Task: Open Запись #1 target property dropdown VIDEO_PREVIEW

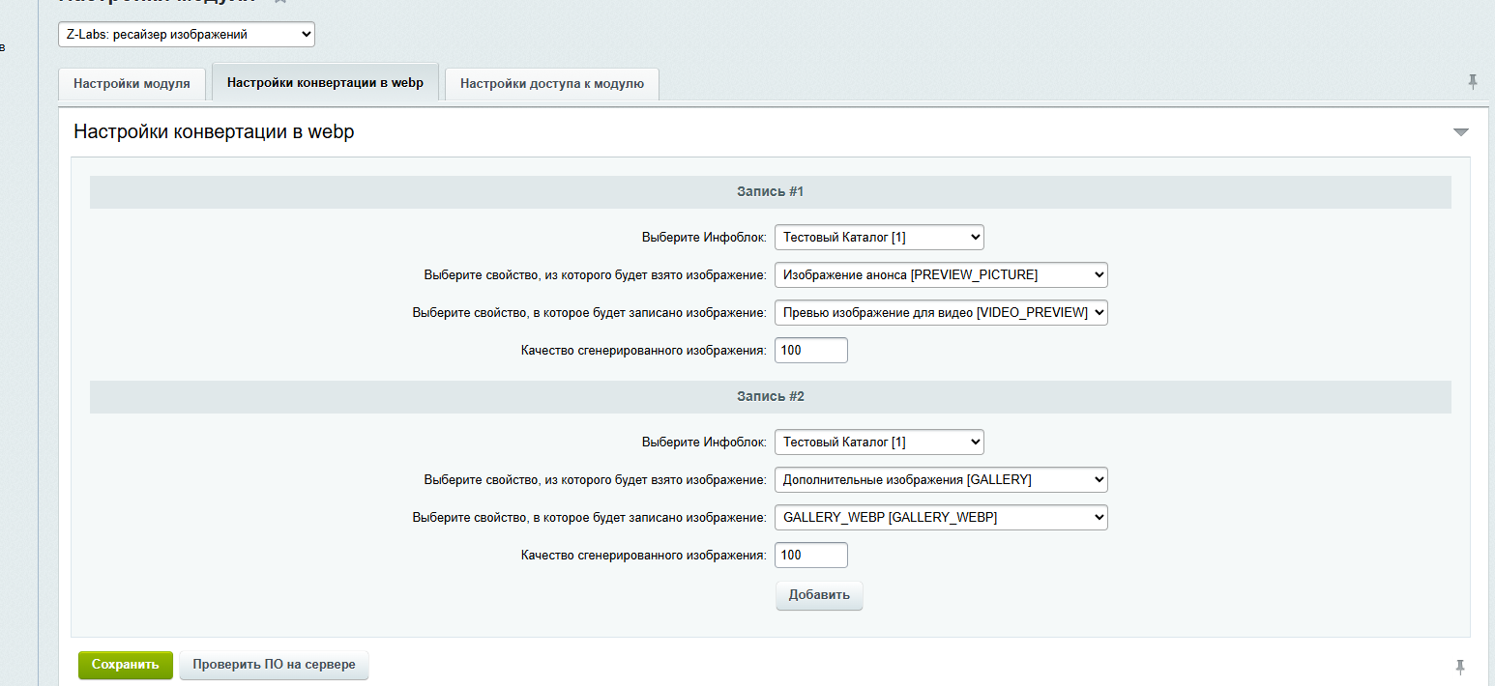Action: coord(941,313)
